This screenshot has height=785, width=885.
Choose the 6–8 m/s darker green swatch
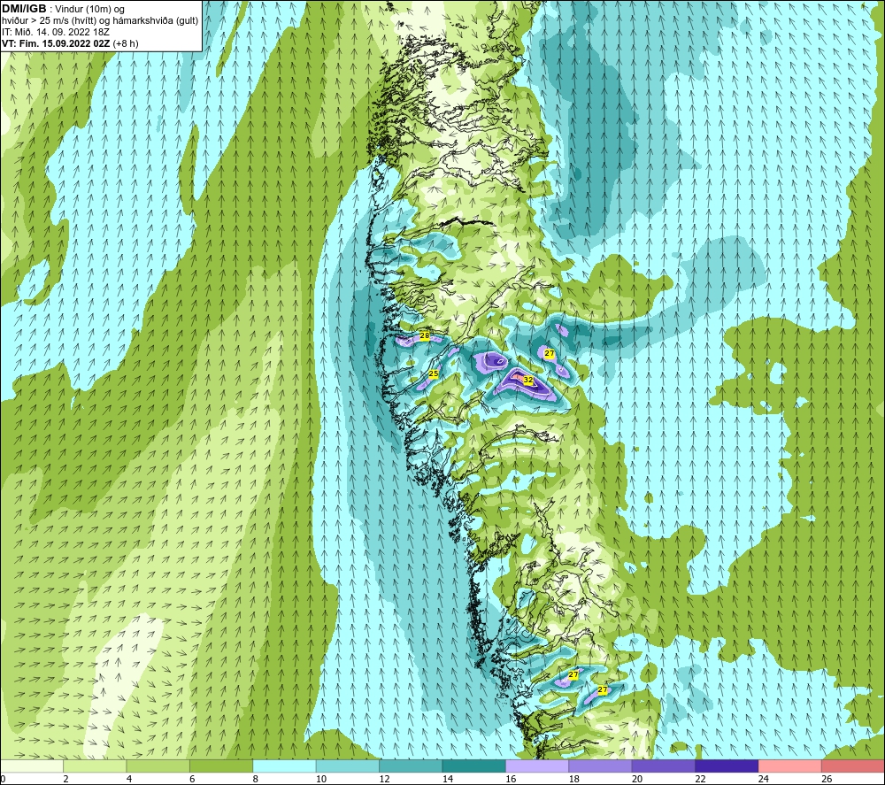221,766
